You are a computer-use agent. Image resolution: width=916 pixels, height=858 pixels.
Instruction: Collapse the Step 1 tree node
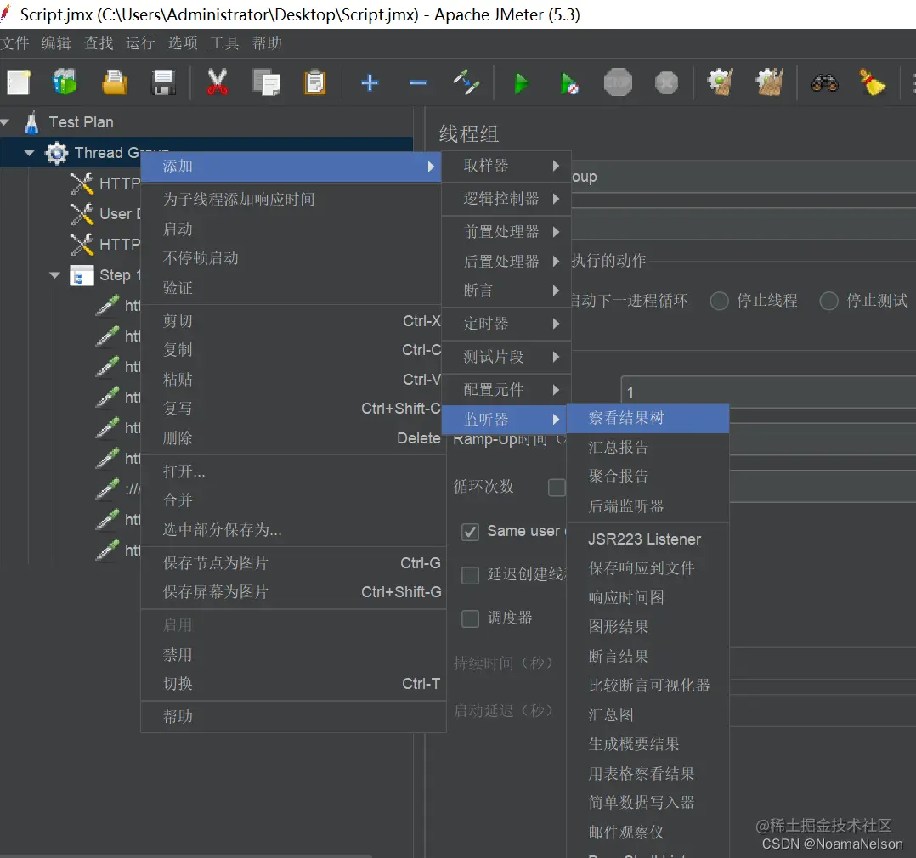tap(55, 275)
